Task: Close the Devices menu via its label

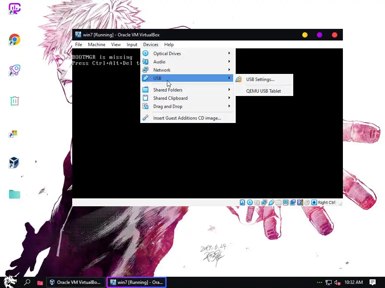Action: pos(151,45)
